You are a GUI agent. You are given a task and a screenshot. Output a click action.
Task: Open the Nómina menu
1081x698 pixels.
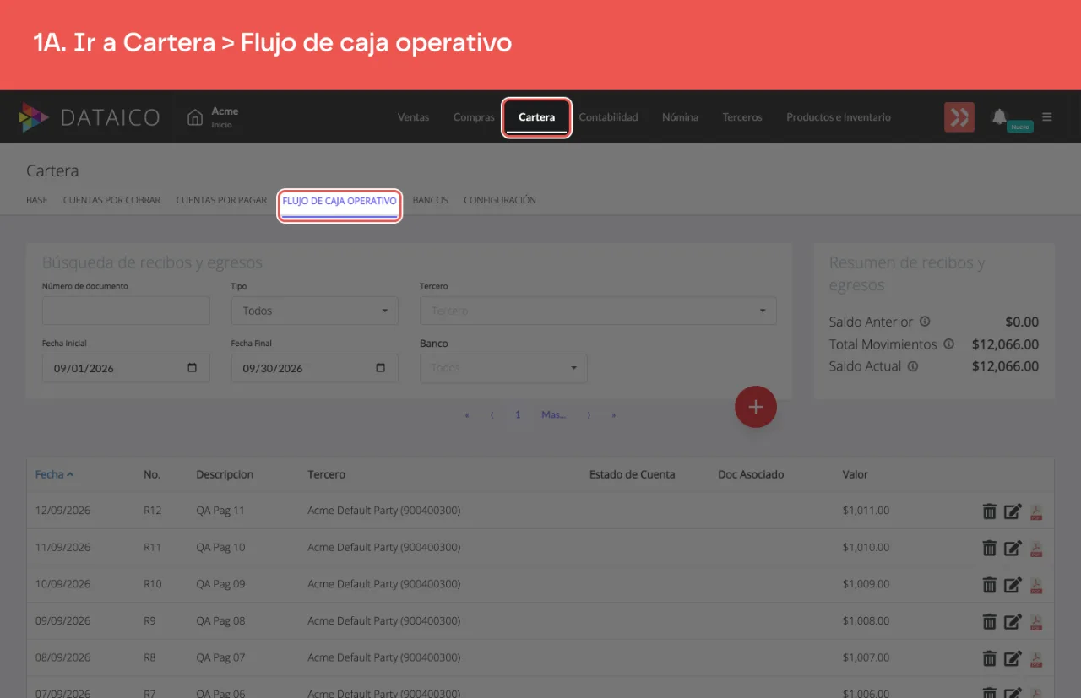click(x=680, y=117)
